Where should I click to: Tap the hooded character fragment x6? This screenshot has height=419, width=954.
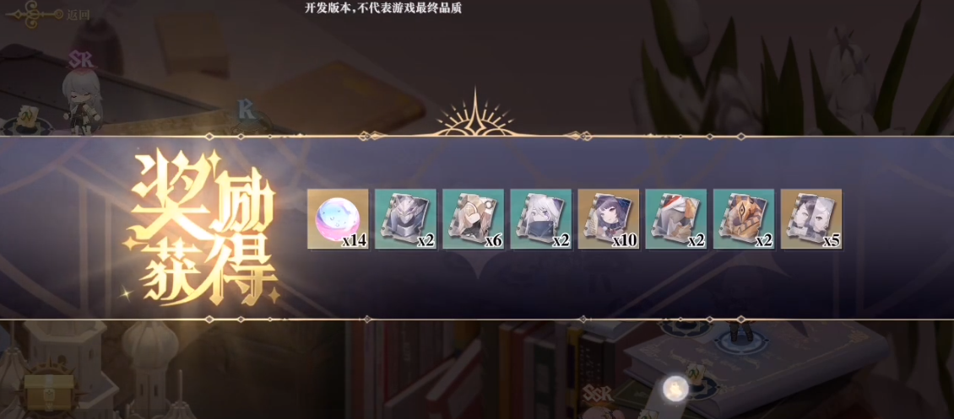point(473,218)
